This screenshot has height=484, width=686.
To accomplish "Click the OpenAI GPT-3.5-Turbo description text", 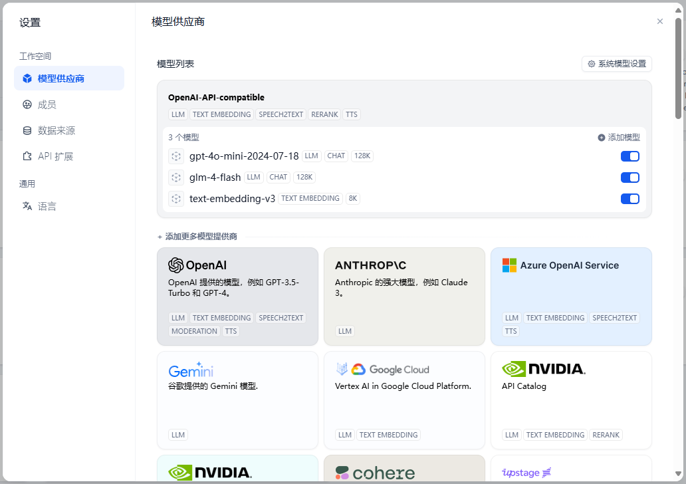I will (233, 287).
